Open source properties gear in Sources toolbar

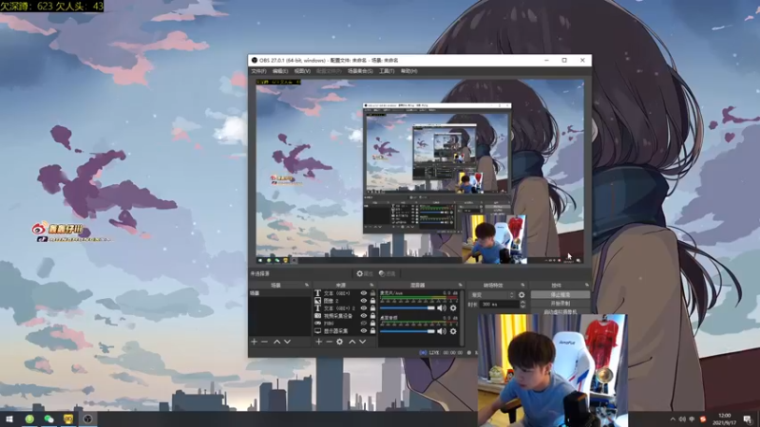pos(340,342)
